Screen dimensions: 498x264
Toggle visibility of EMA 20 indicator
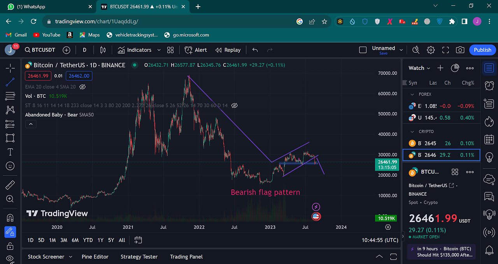82,87
